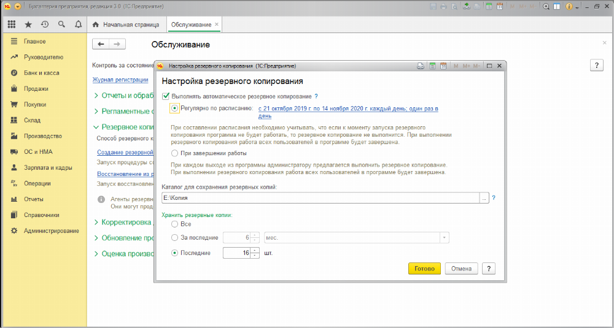614x328 pixels.
Task: Click the ellipsis browse button for catalog
Action: tap(484, 198)
